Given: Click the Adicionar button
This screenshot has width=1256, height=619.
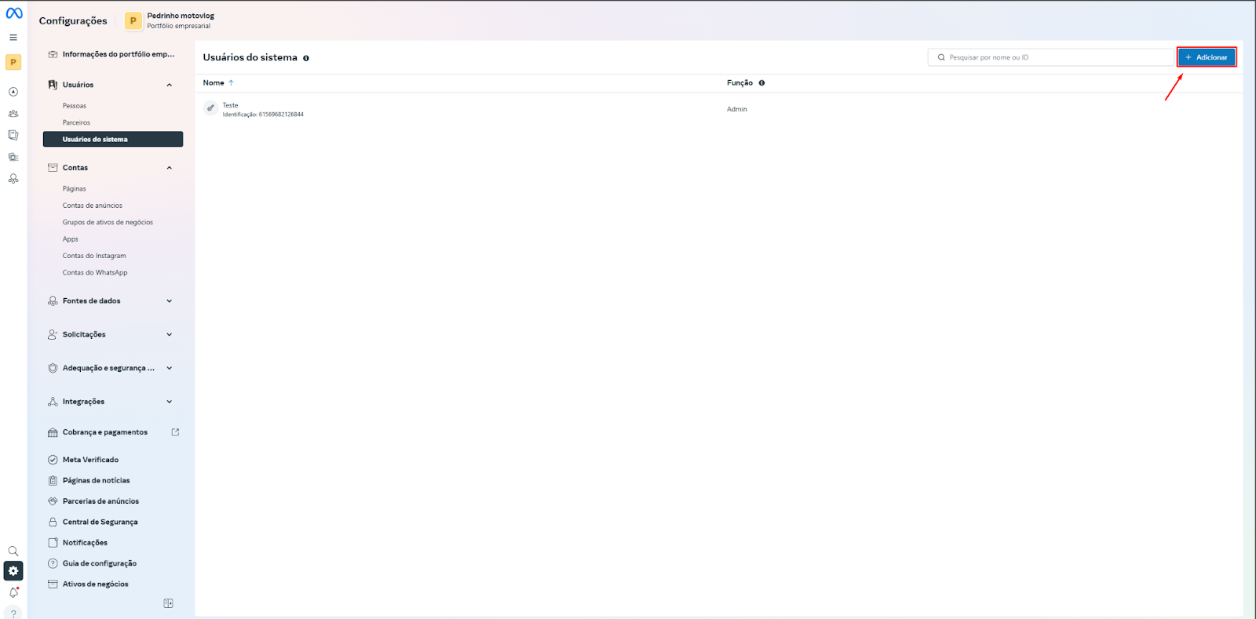Looking at the screenshot, I should click(1207, 57).
